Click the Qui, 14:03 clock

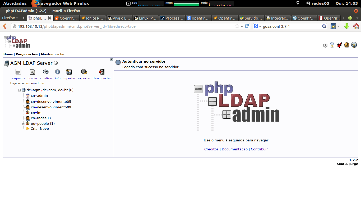pos(346,3)
